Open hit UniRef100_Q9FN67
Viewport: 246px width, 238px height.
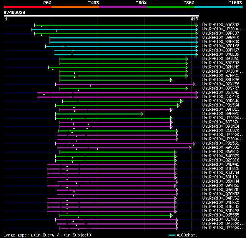pyautogui.click(x=221, y=50)
